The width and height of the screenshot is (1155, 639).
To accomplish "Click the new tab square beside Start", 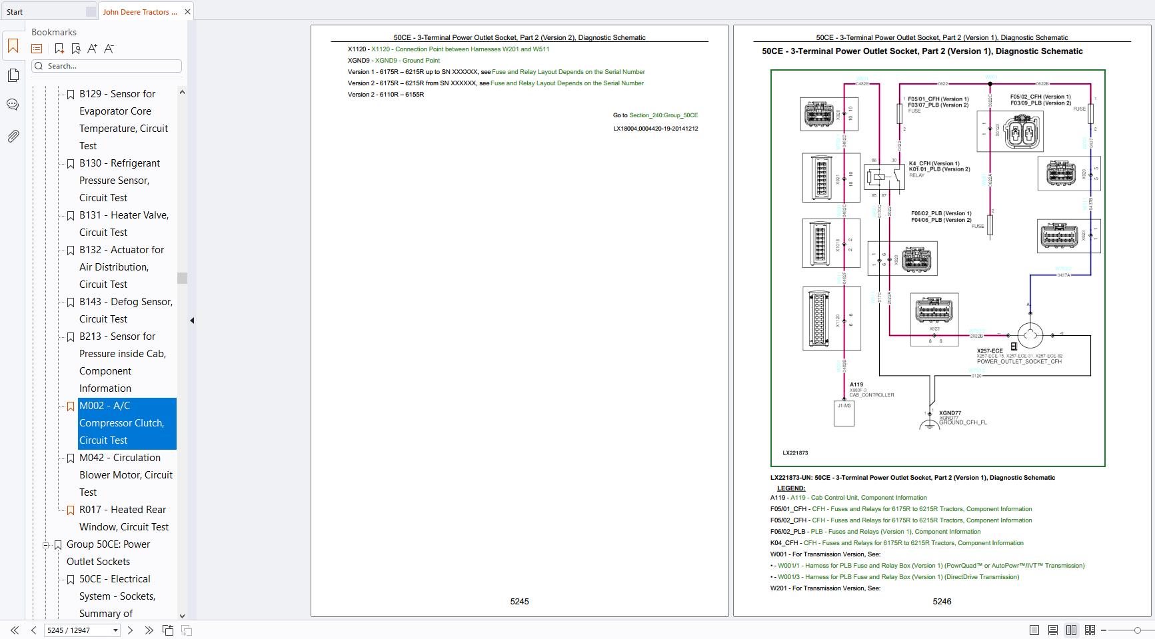I will tap(91, 12).
